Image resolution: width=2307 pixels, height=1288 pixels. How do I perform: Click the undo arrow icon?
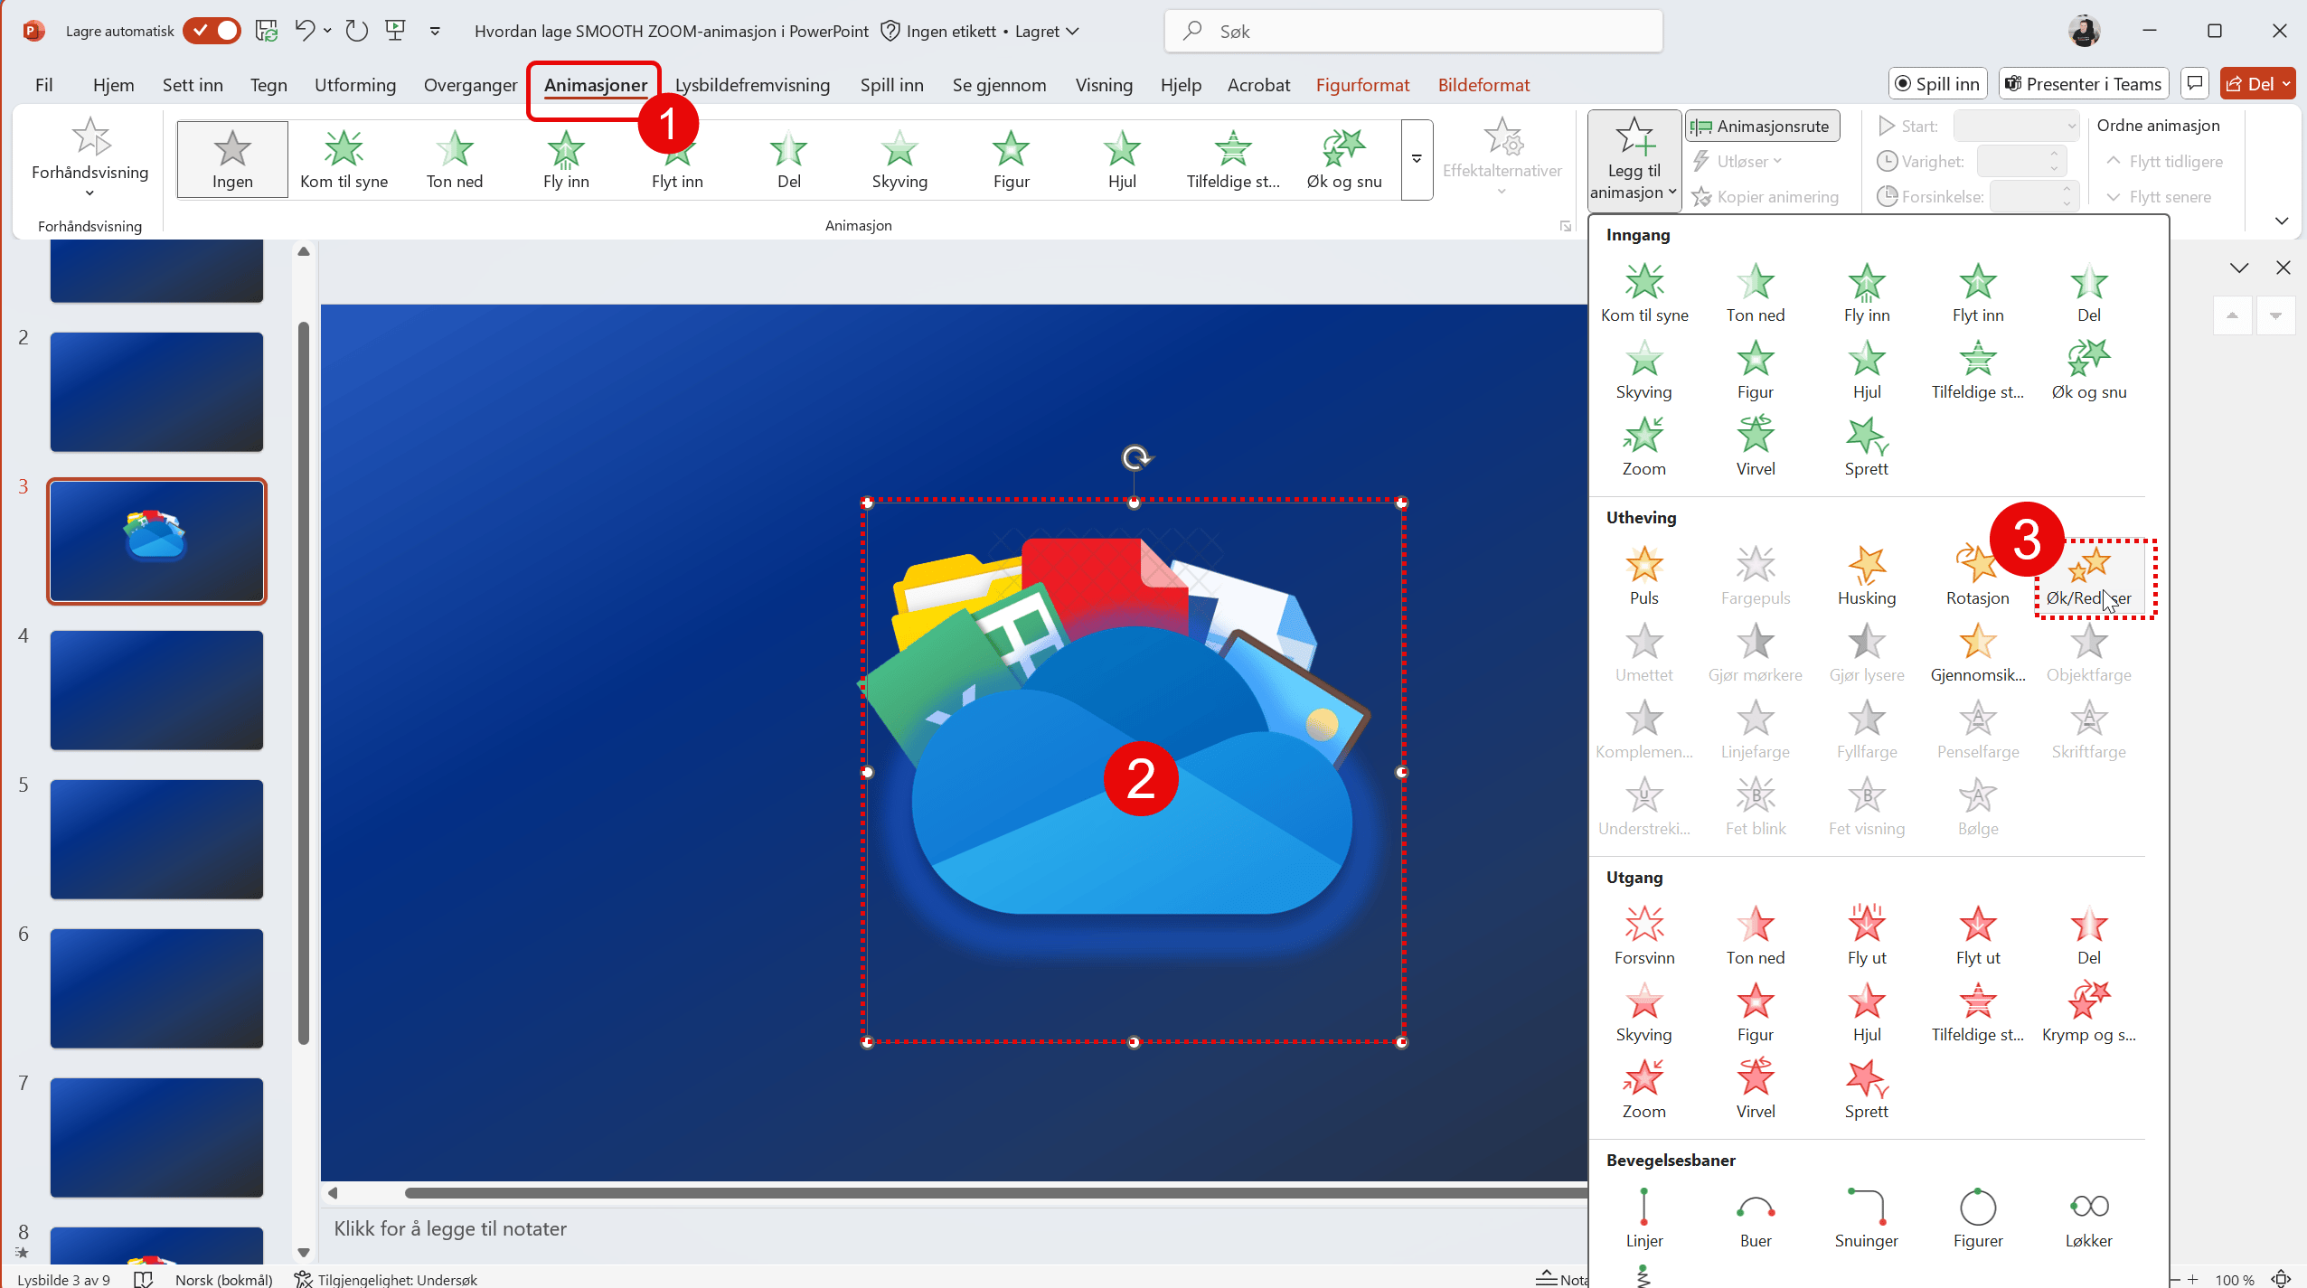(305, 31)
